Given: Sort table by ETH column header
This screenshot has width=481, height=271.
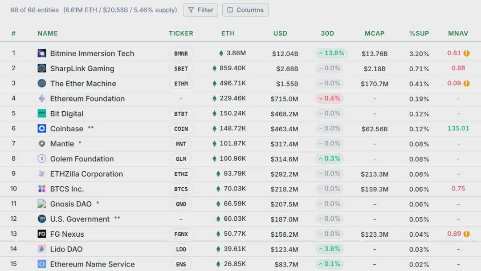Looking at the screenshot, I should click(x=228, y=33).
